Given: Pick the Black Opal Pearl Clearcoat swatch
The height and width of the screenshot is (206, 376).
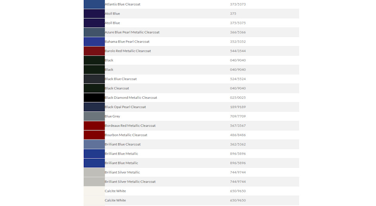Looking at the screenshot, I should point(94,107).
